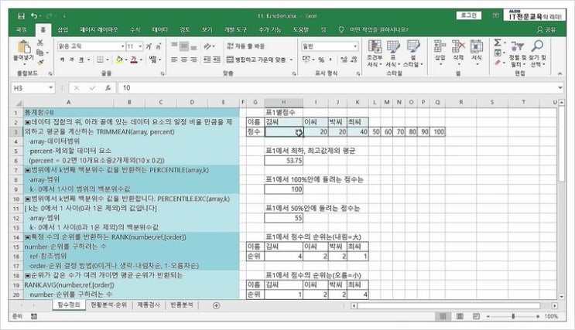Click the Fill down-arrow icon in the editing group
Image resolution: width=575 pixels, height=330 pixels.
tap(498, 53)
